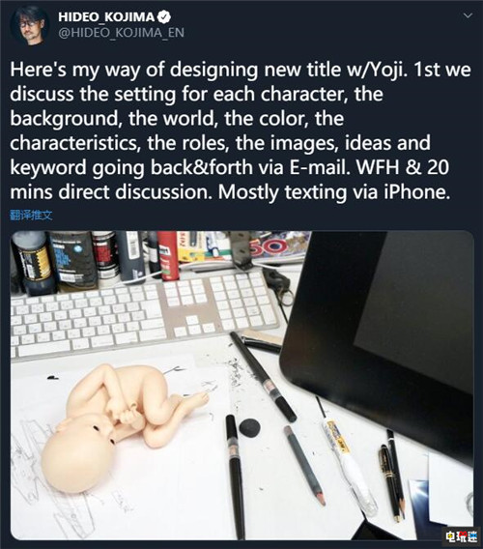Click the tweet text starting "Here's my way"
The height and width of the screenshot is (549, 483).
241,130
